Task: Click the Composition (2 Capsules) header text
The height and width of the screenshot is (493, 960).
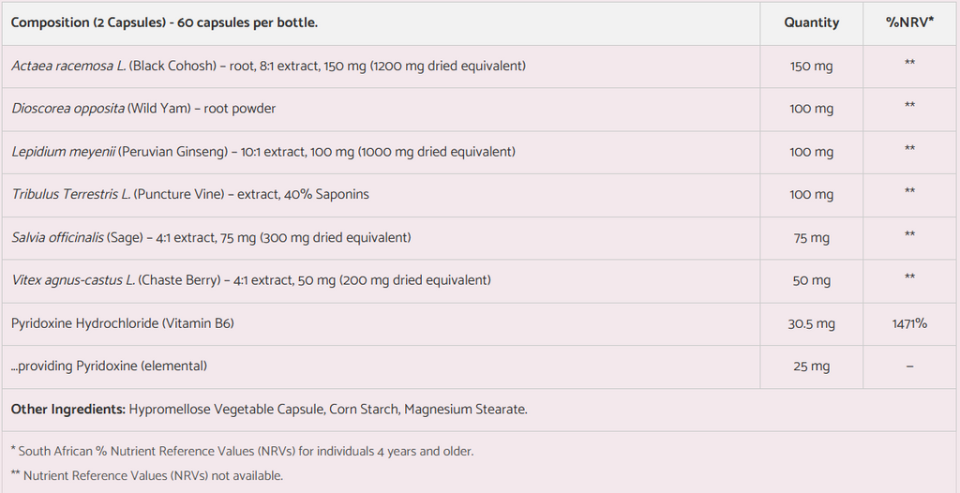Action: (164, 22)
